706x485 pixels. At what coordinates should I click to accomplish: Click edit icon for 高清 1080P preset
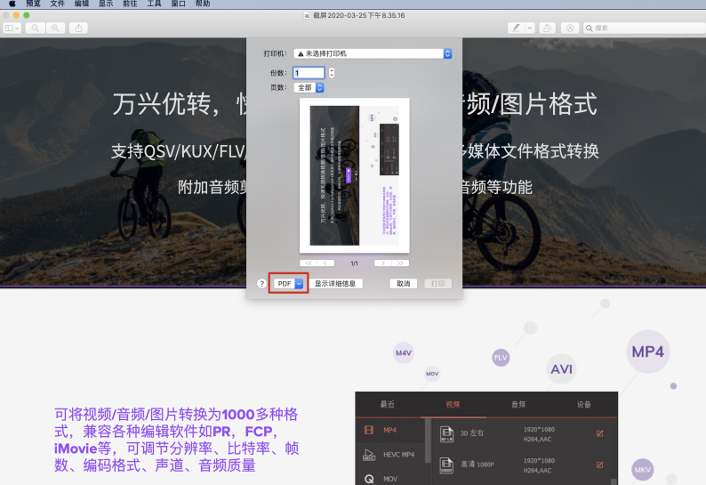coord(599,465)
